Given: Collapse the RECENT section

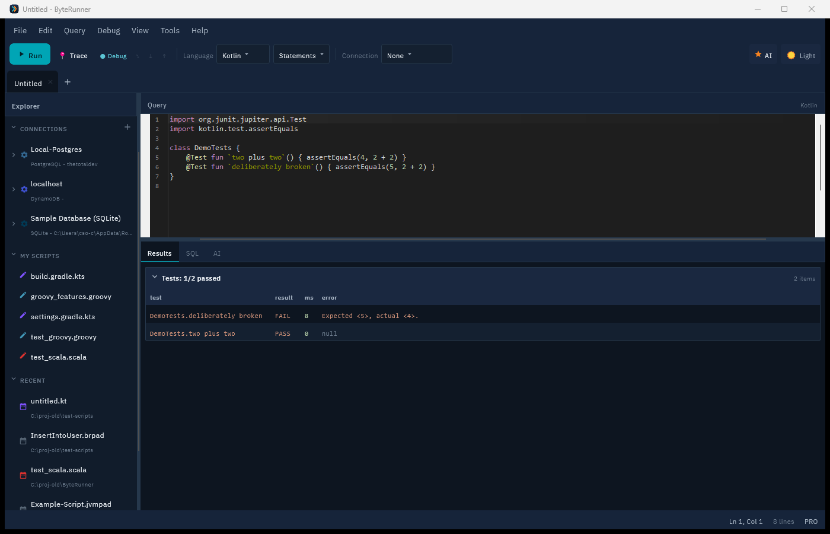Looking at the screenshot, I should point(14,379).
